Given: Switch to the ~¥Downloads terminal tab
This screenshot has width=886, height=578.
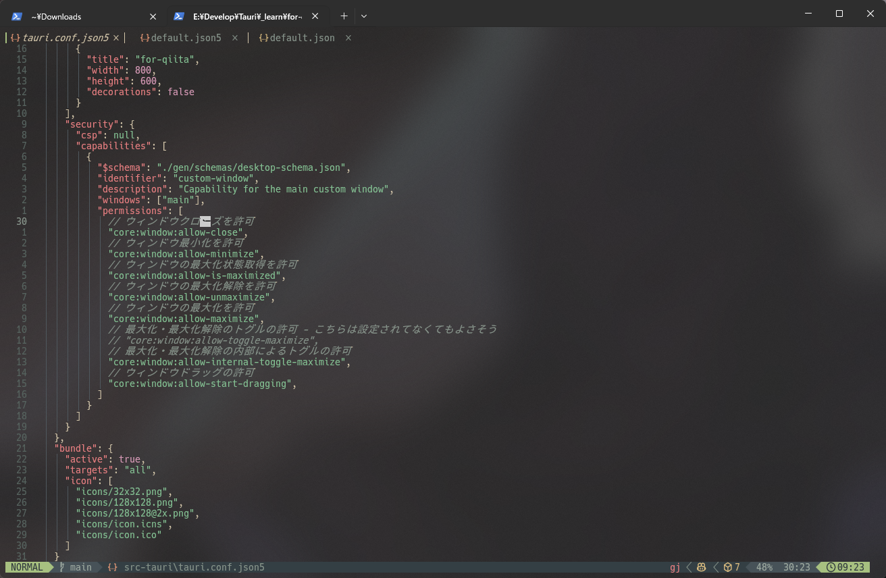Looking at the screenshot, I should [84, 16].
